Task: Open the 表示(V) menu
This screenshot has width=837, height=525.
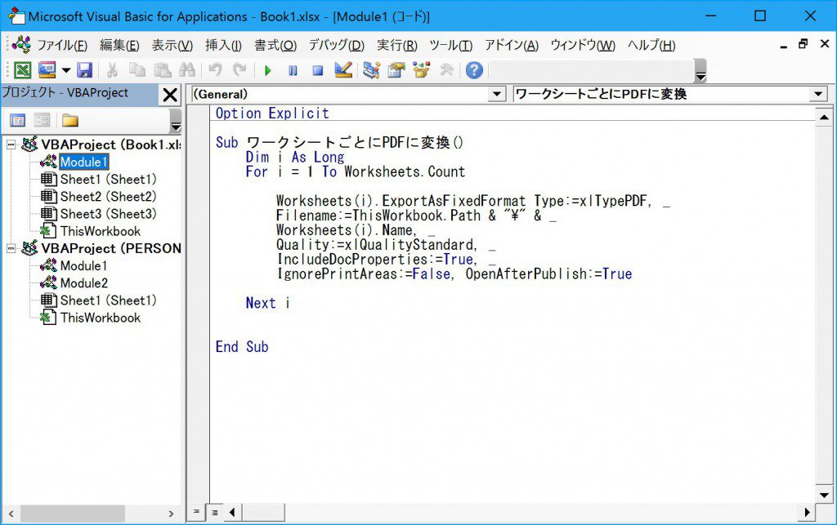Action: point(172,45)
